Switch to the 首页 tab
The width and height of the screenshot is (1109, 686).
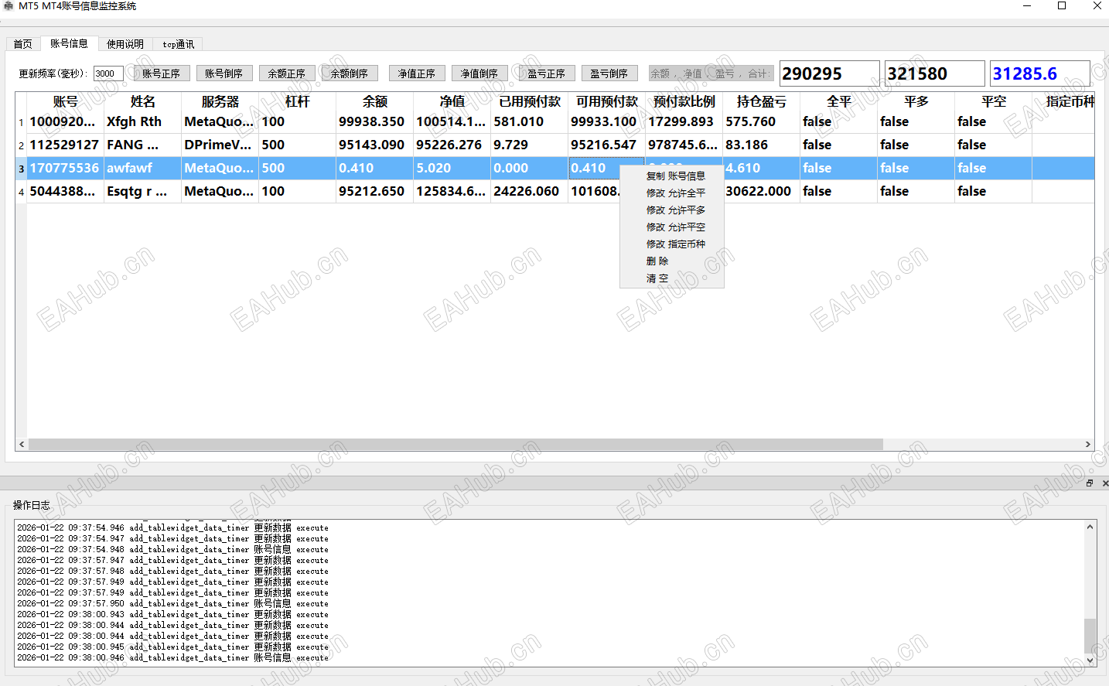[22, 43]
